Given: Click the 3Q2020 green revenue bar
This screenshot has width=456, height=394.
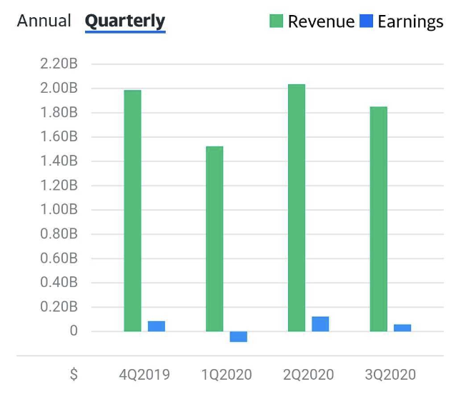Looking at the screenshot, I should point(379,219).
